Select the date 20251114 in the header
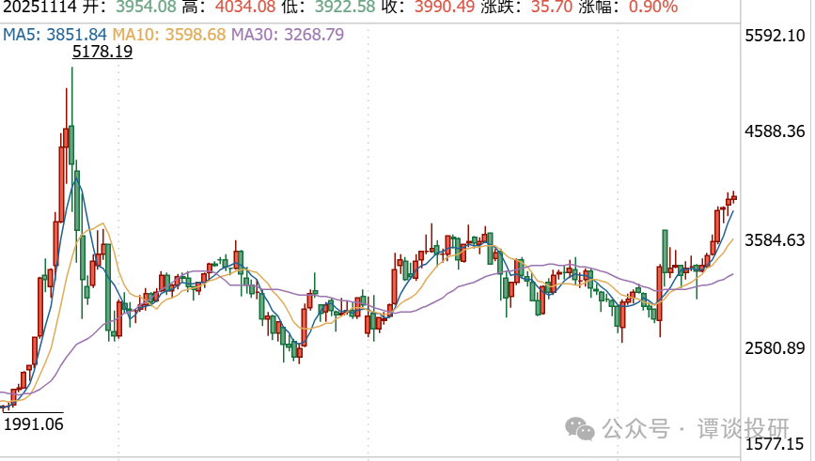Image resolution: width=815 pixels, height=461 pixels. [37, 8]
